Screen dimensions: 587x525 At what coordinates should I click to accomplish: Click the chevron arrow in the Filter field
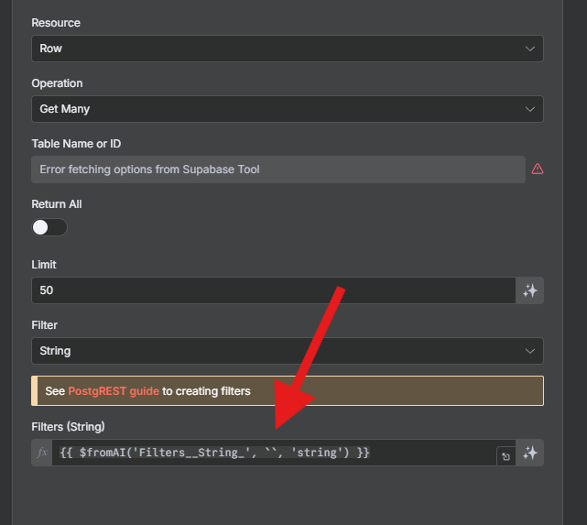coord(529,351)
